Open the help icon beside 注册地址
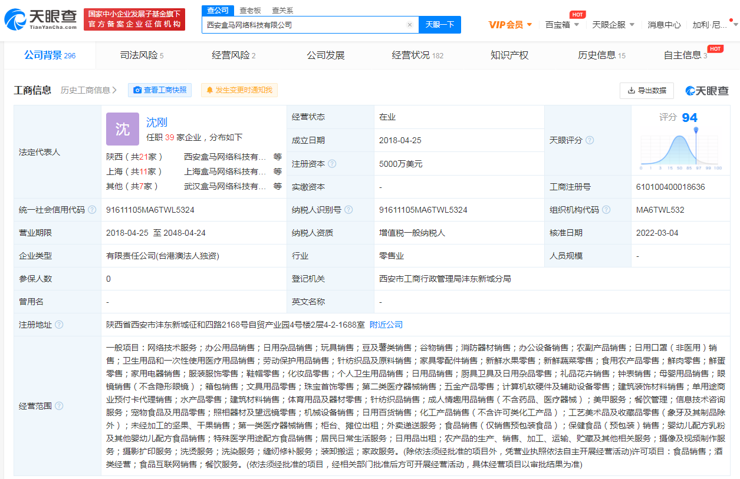Screen dimensions: 740x479 click(x=59, y=325)
